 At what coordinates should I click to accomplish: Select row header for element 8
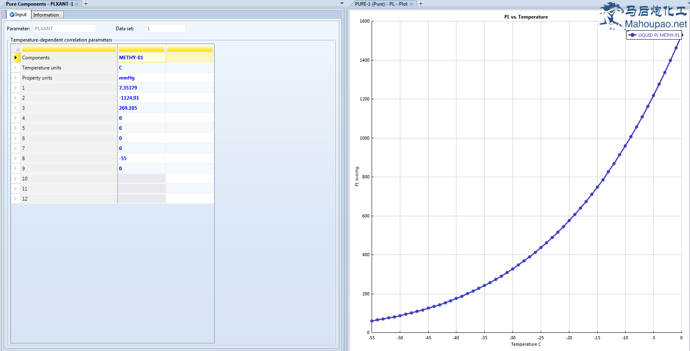click(x=16, y=159)
